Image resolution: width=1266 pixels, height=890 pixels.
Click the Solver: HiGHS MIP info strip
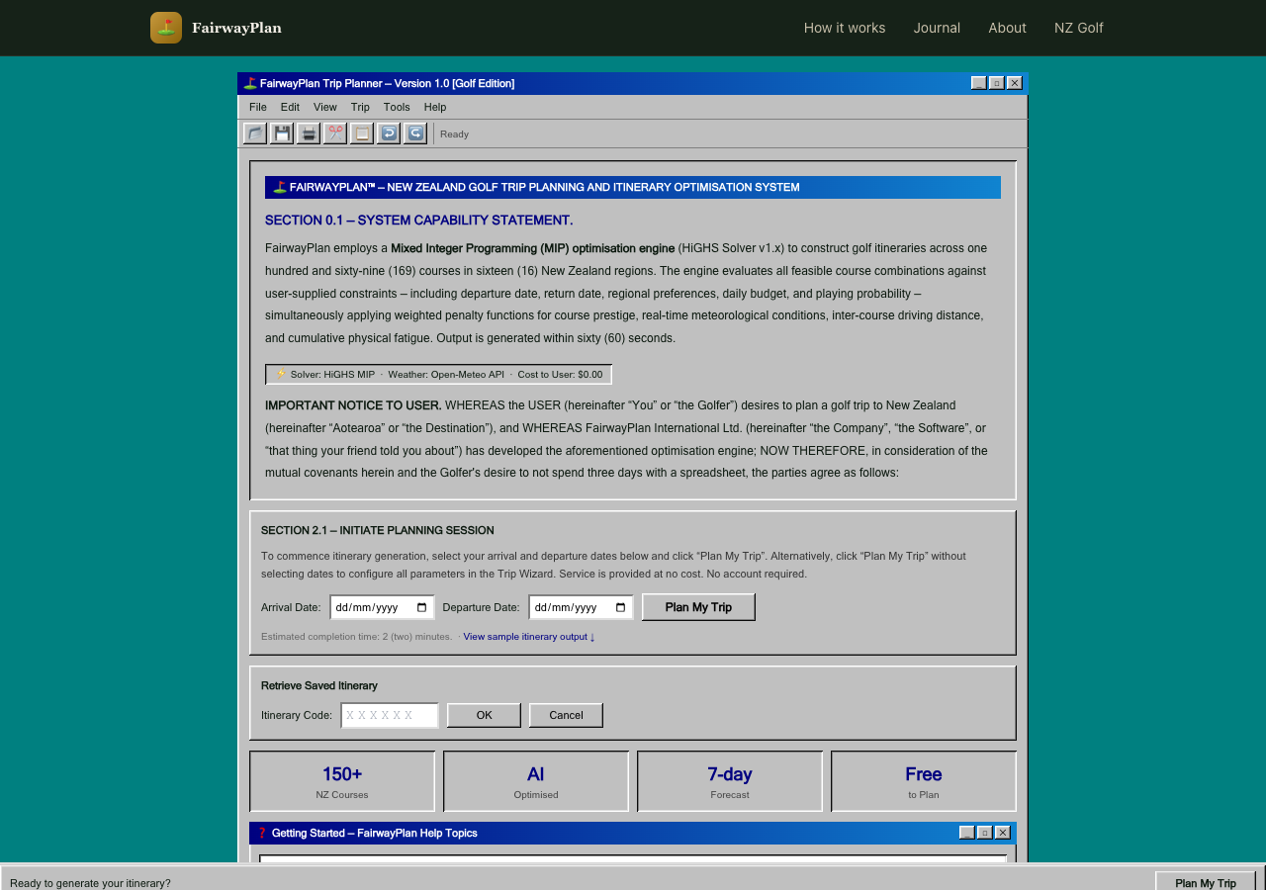438,375
